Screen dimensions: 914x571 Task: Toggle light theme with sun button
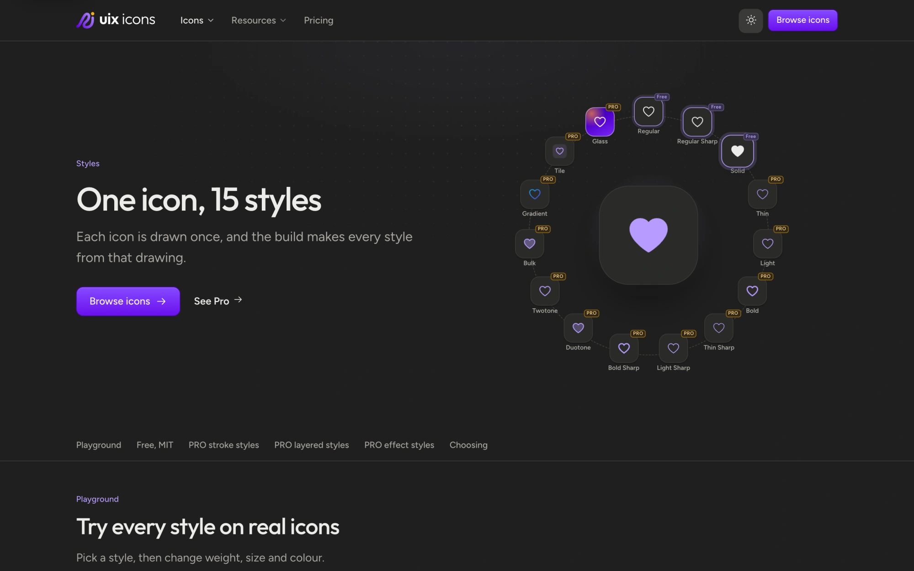click(x=751, y=20)
